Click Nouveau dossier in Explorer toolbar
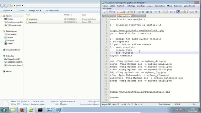The image size is (201, 113). [x=52, y=11]
